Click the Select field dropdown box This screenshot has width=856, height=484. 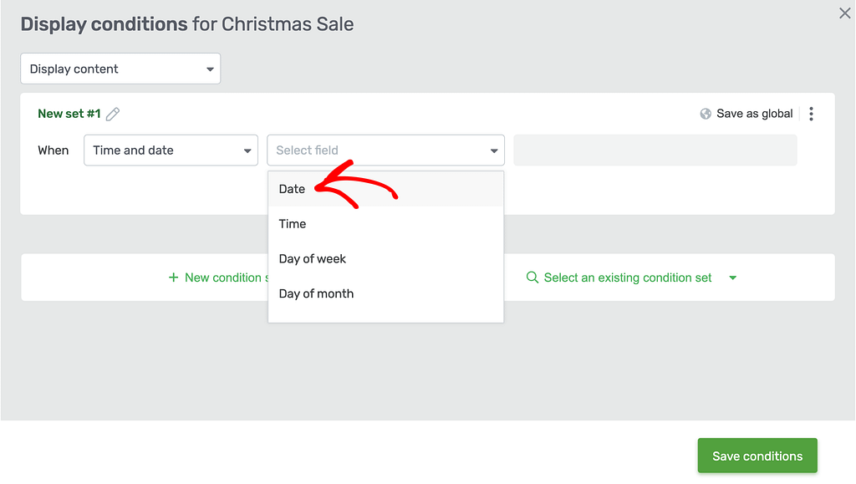point(385,150)
